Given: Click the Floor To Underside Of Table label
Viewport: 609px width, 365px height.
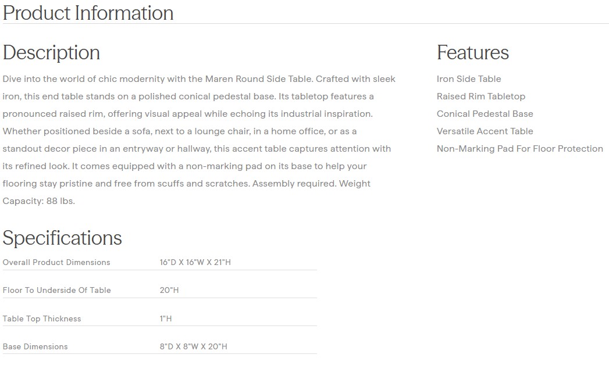Looking at the screenshot, I should pos(56,290).
